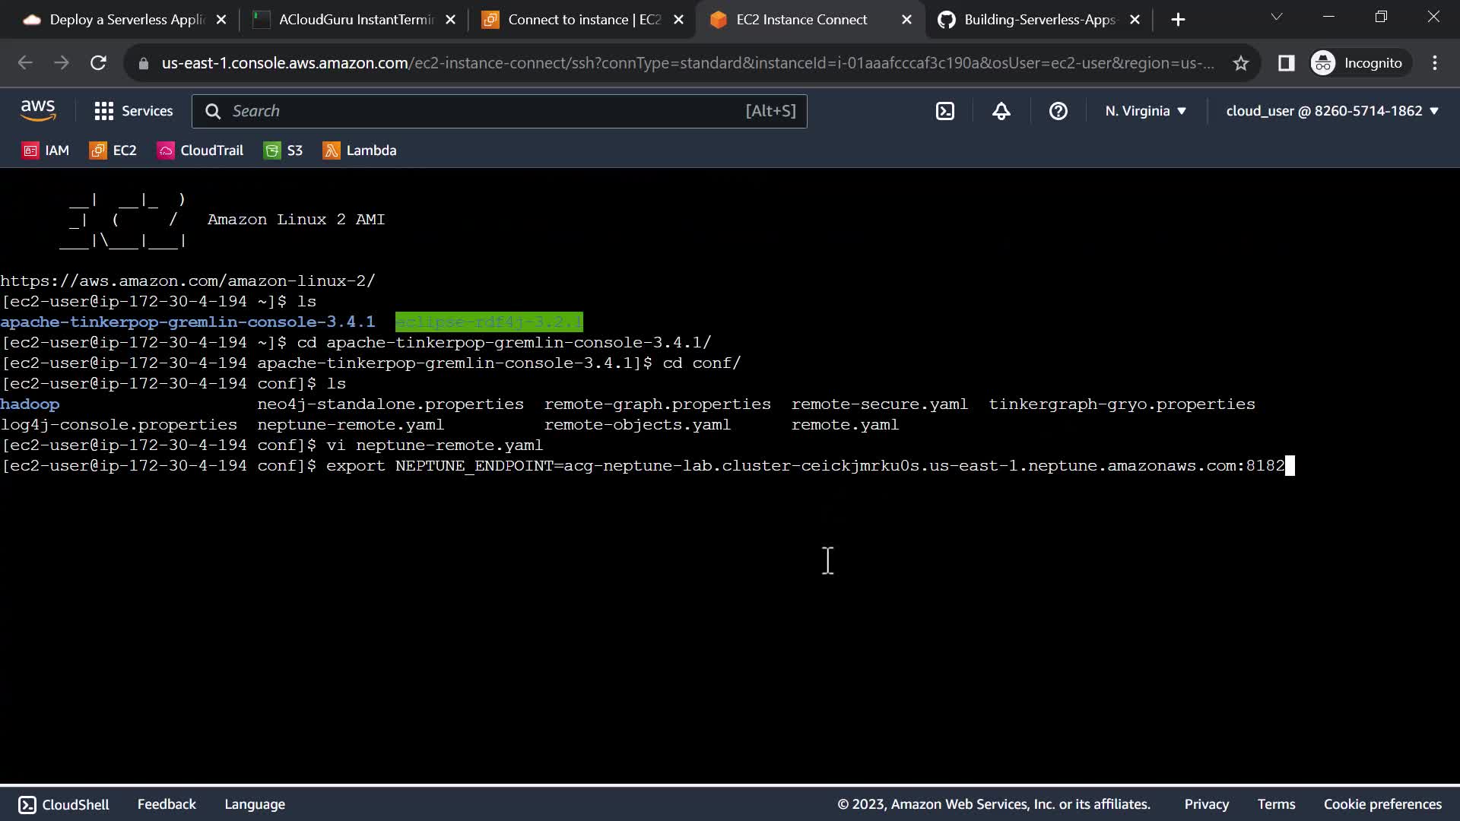The image size is (1460, 821).
Task: Expand the browser tab search chevron
Action: click(1277, 17)
